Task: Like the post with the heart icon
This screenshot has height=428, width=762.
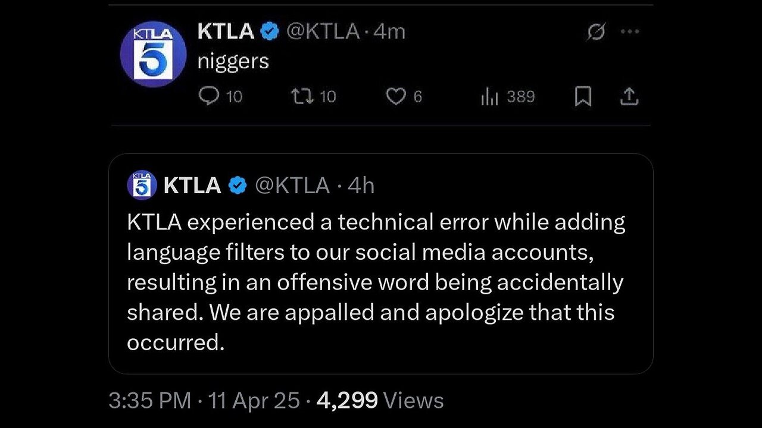Action: click(395, 96)
